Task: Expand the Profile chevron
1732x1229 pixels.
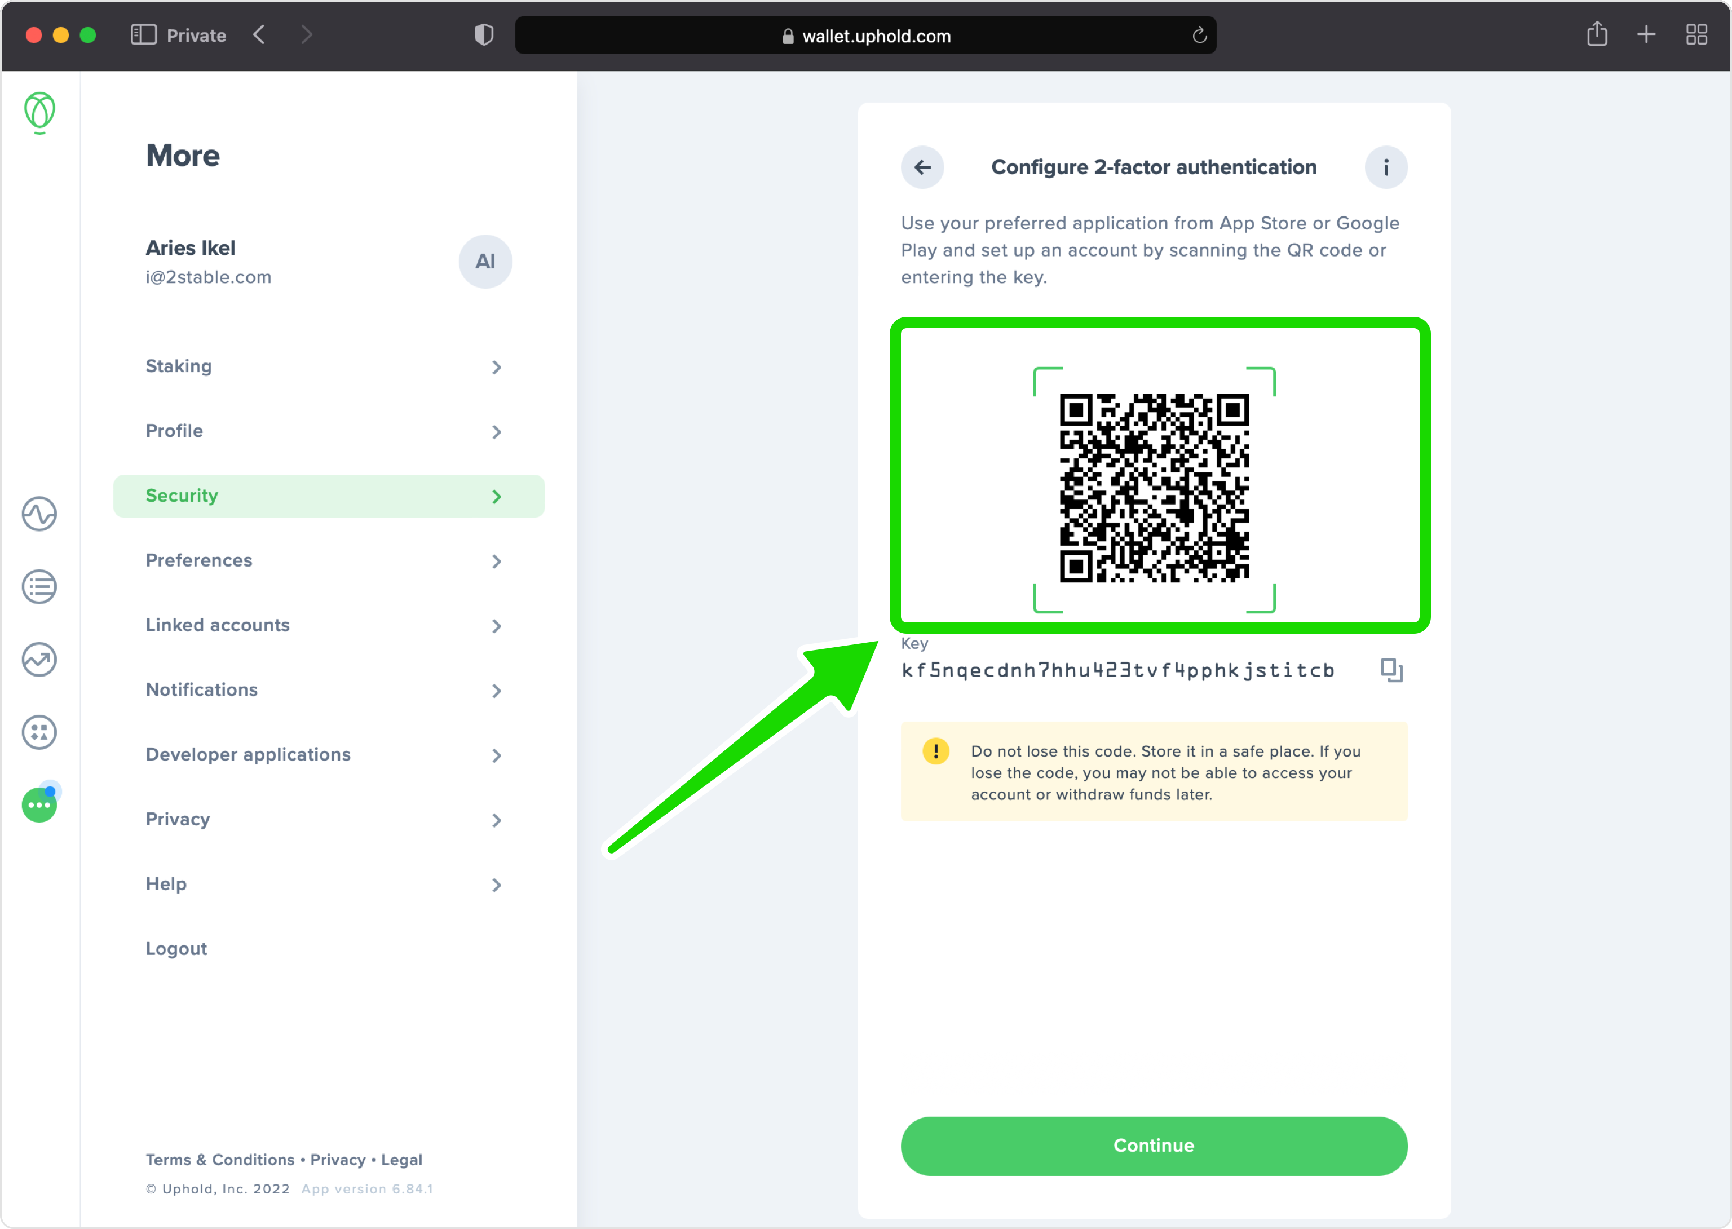Action: 496,432
